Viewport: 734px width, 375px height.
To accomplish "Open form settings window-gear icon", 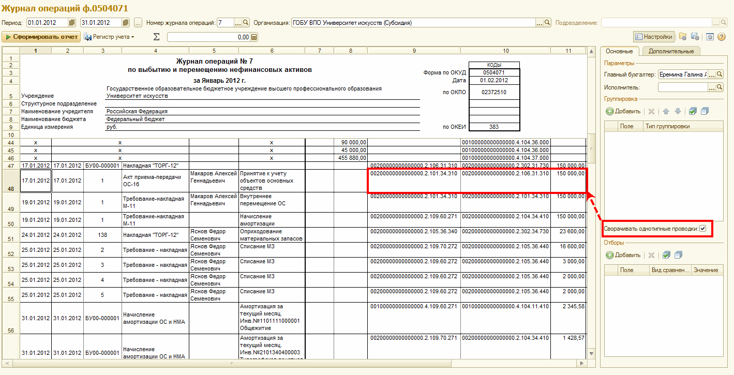I will (x=710, y=37).
